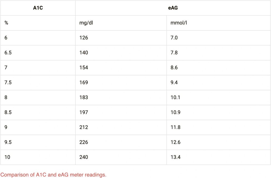Viewport: 271px width, 178px height.
Task: Select the 197 mg/dl cell
Action: [84, 112]
